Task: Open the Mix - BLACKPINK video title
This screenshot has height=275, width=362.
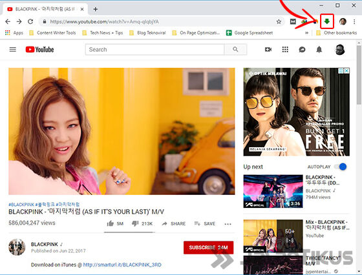Action: (327, 225)
